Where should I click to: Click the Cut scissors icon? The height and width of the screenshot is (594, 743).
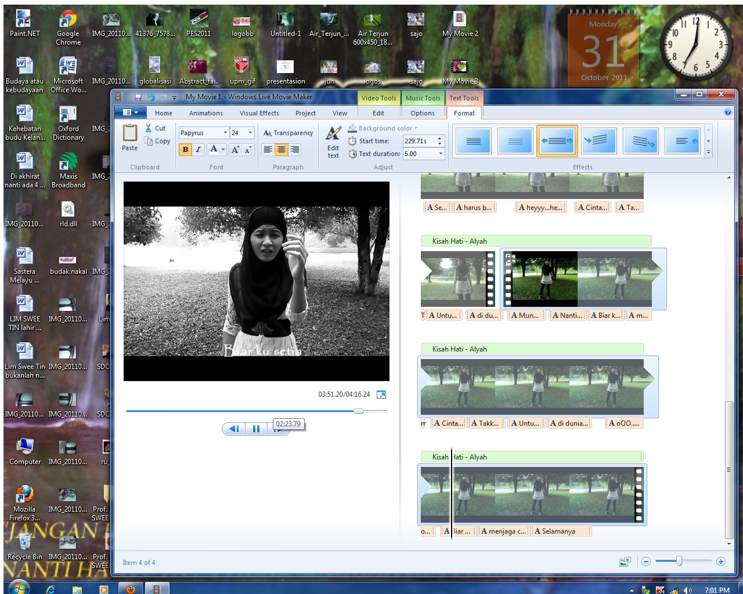(149, 128)
